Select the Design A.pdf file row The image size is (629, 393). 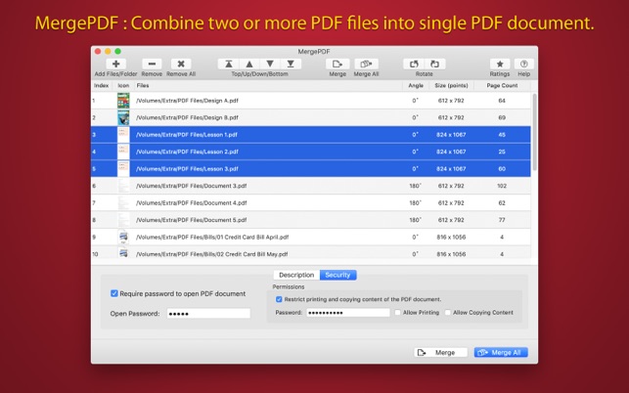pos(311,101)
